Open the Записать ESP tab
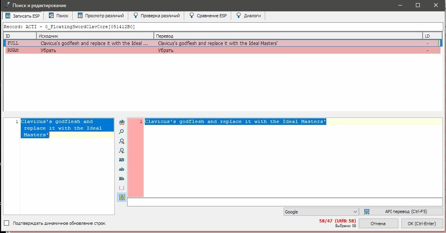 pos(23,16)
